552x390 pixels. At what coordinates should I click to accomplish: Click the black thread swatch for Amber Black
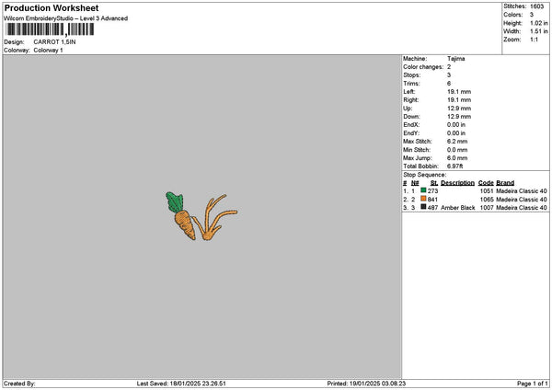[423, 207]
